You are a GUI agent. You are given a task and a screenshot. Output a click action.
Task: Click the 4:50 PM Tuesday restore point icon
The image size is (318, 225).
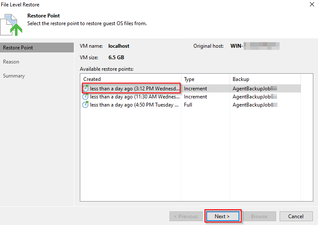(x=86, y=105)
